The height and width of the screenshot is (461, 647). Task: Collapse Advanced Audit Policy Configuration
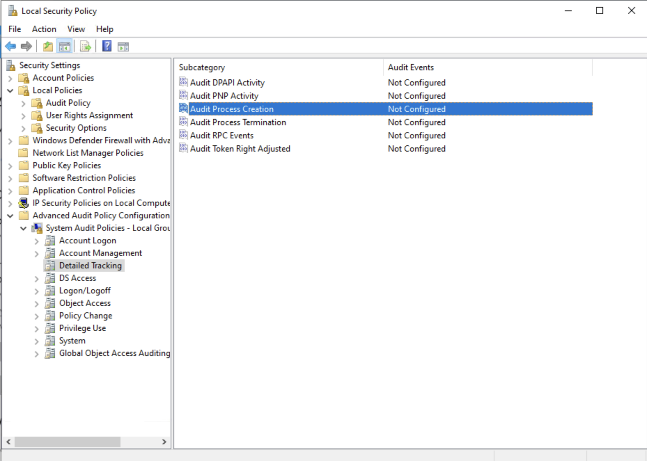pos(10,216)
